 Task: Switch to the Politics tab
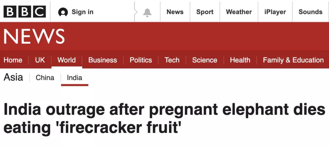tap(141, 60)
